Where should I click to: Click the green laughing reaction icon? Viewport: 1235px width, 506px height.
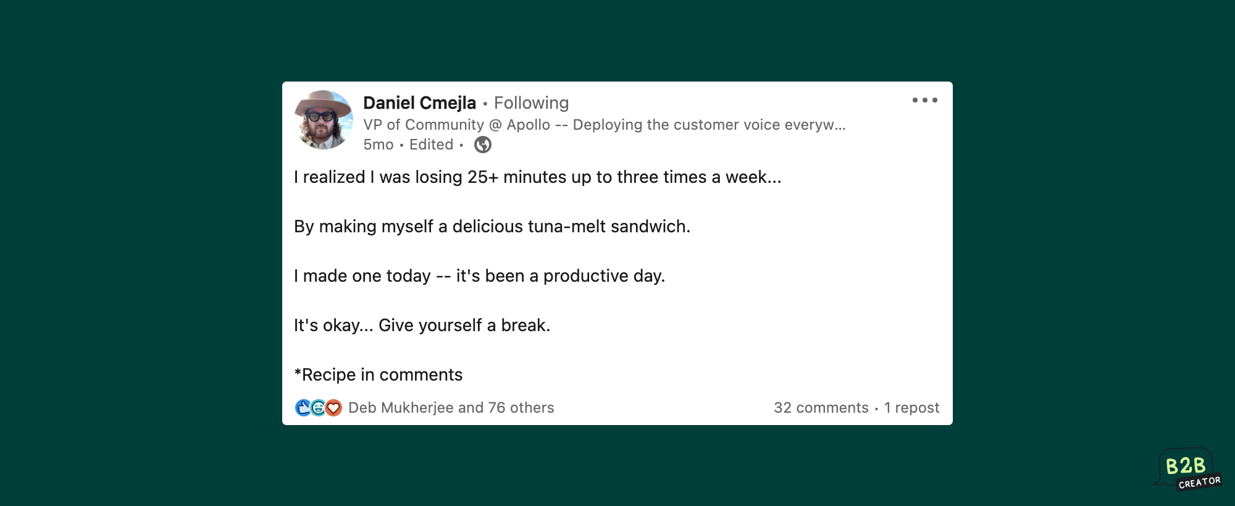pyautogui.click(x=318, y=408)
